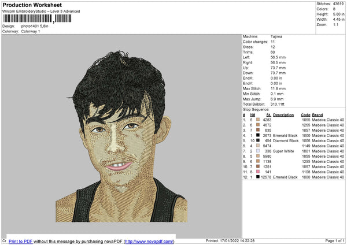Click the Trims value 60

click(x=272, y=52)
